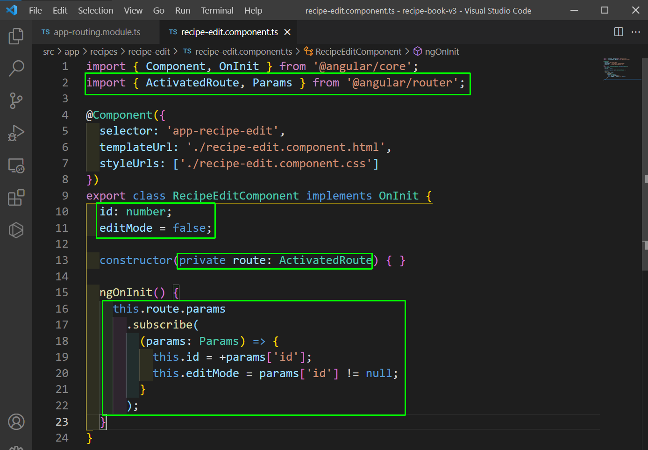Click 'number' type on line 10

tap(146, 212)
